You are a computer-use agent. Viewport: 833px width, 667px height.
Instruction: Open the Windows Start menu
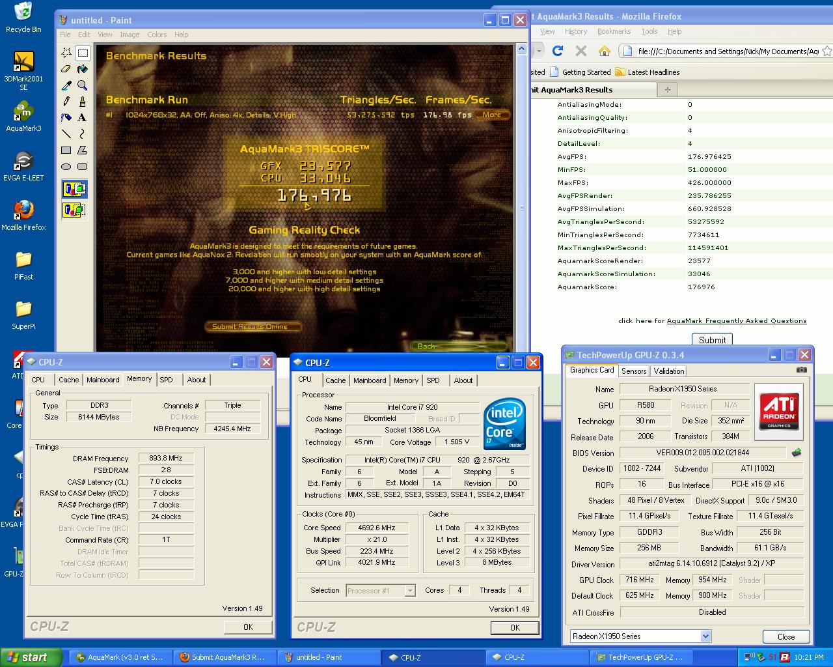point(31,657)
